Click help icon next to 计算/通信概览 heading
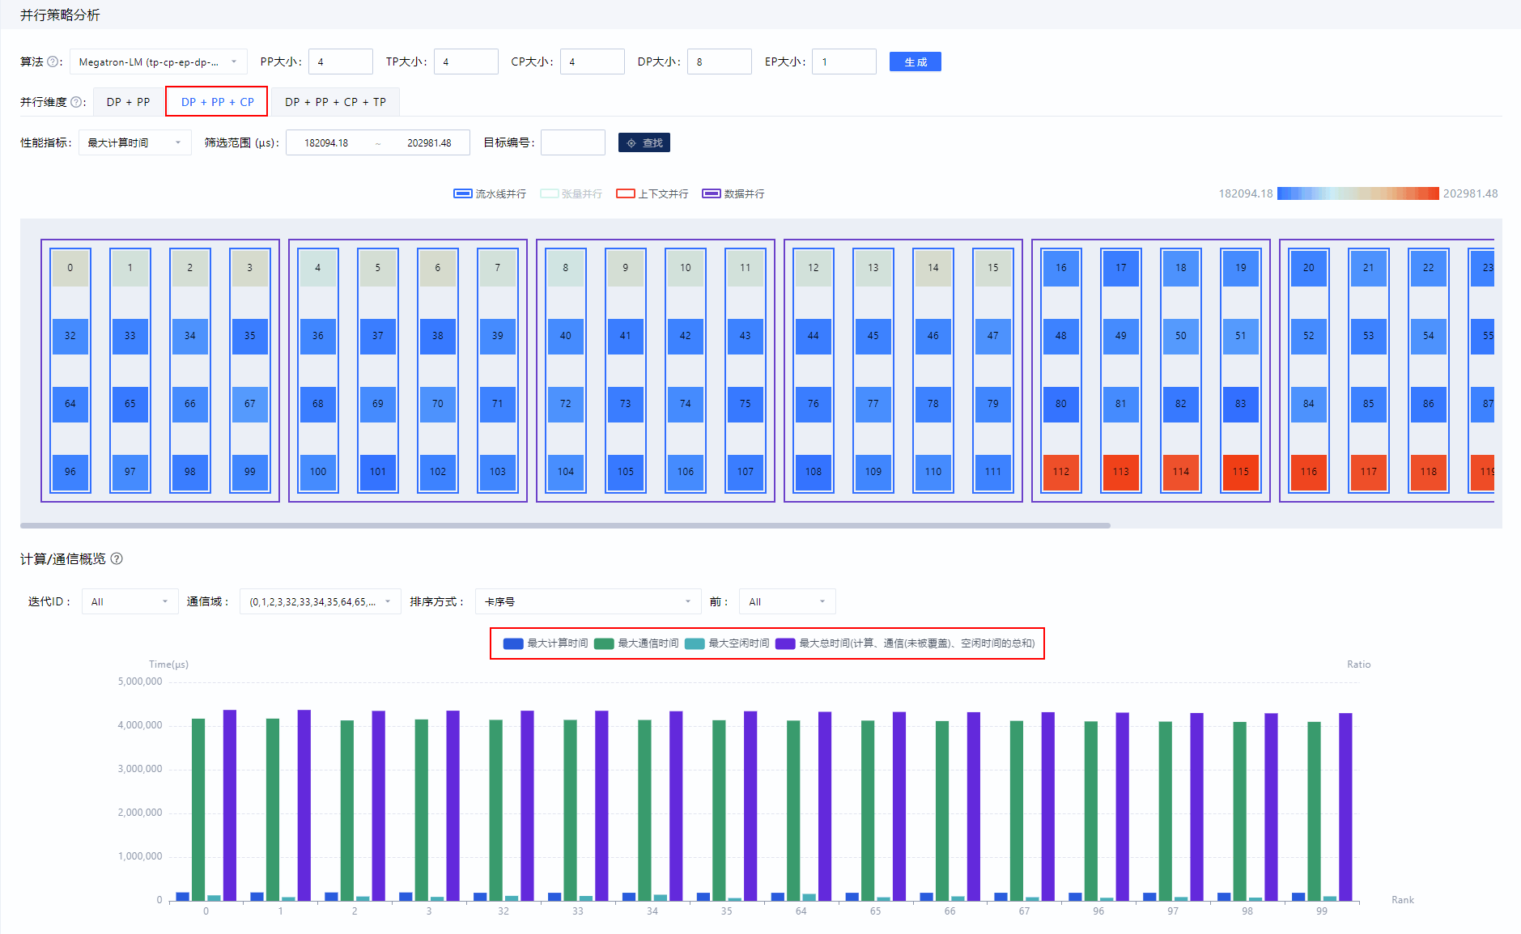Screen dimensions: 1521x934 (x=117, y=558)
